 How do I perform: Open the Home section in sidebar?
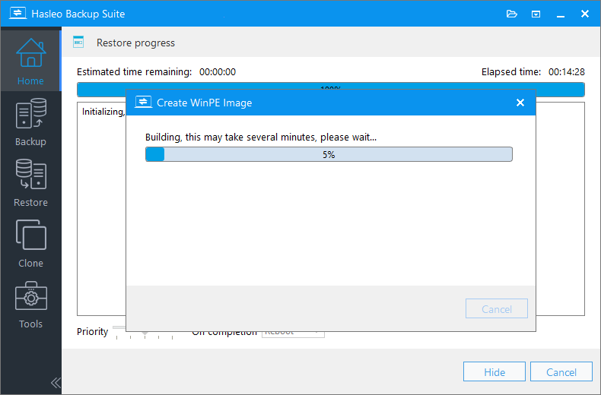[x=30, y=62]
